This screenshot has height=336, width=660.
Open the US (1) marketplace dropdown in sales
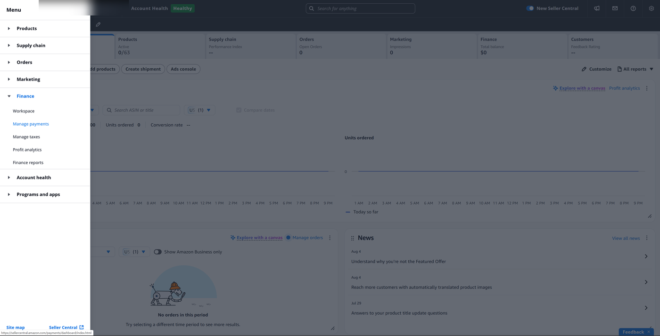[199, 110]
